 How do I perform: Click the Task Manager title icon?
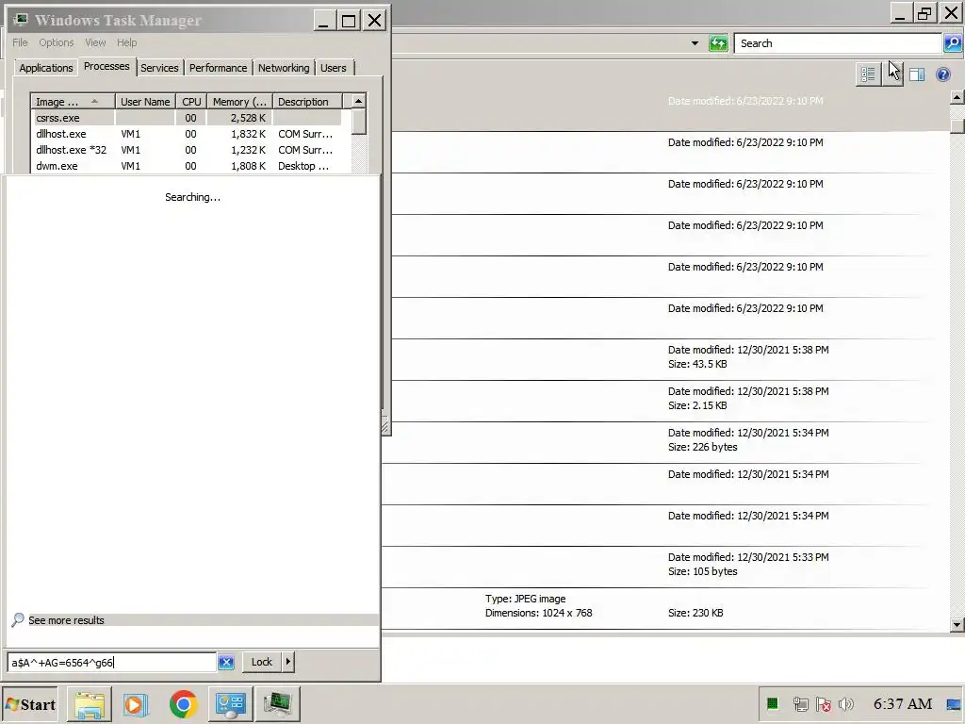click(x=21, y=20)
